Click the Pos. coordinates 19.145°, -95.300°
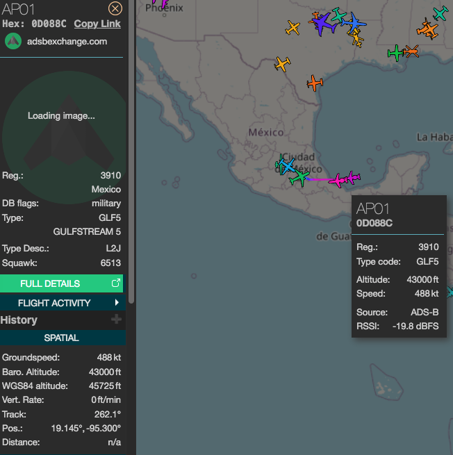 tap(86, 429)
